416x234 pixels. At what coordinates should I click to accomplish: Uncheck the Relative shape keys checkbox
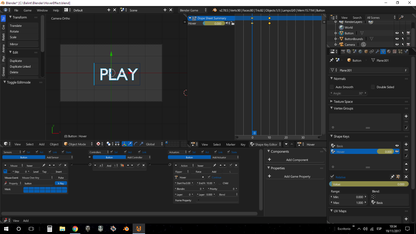pyautogui.click(x=332, y=177)
